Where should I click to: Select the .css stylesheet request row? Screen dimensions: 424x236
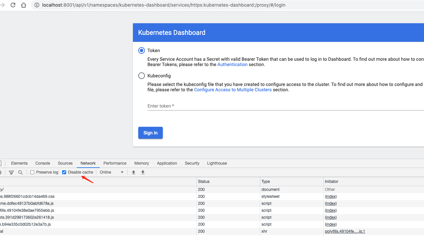212,197
